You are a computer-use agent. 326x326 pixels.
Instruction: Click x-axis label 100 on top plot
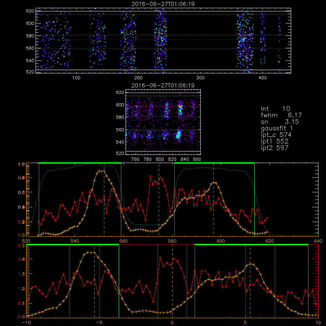point(76,78)
